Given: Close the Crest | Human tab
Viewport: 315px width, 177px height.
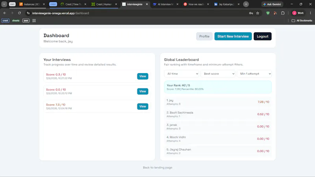Looking at the screenshot, I should 116,4.
